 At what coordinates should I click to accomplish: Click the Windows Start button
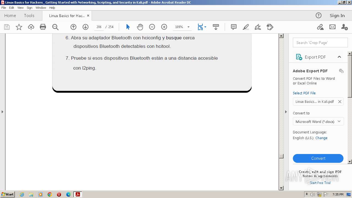[7, 194]
